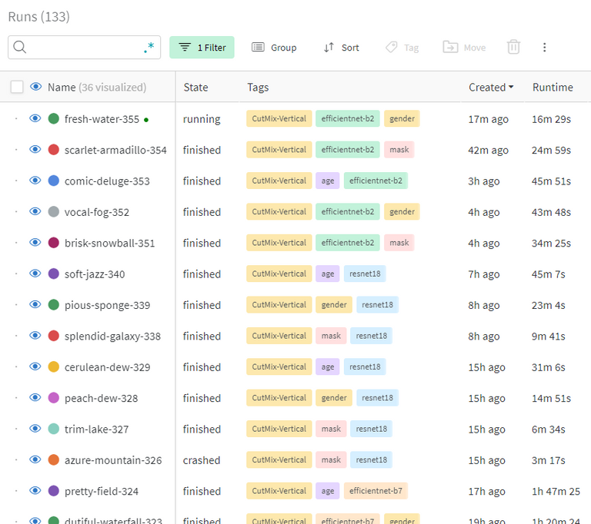
Task: Open the Group options
Action: click(274, 48)
